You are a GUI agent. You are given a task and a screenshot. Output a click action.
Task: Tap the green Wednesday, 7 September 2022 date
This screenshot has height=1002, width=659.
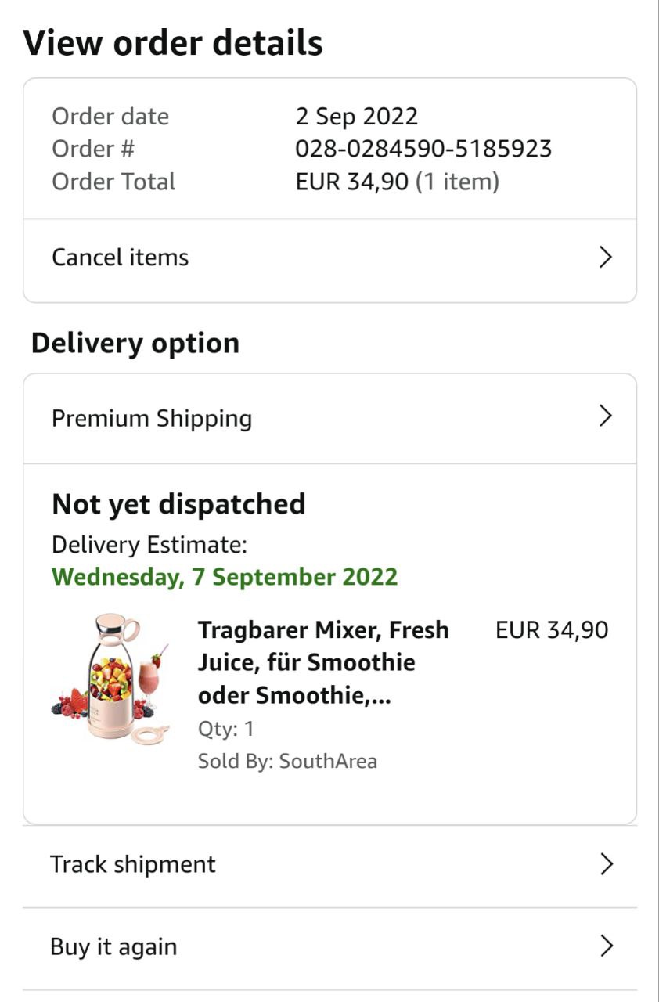tap(225, 577)
